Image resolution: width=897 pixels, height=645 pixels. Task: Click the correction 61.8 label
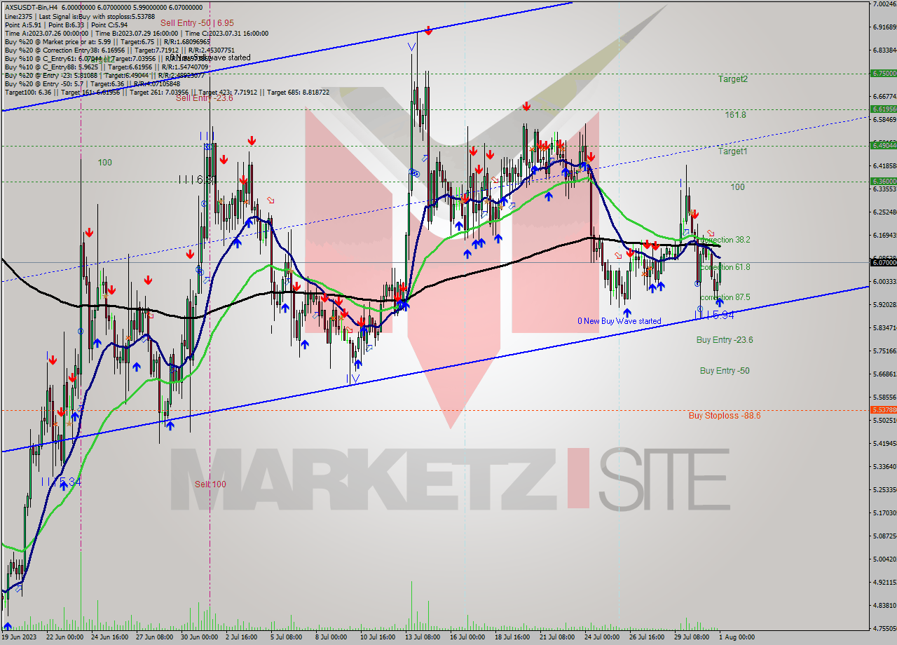pyautogui.click(x=725, y=268)
